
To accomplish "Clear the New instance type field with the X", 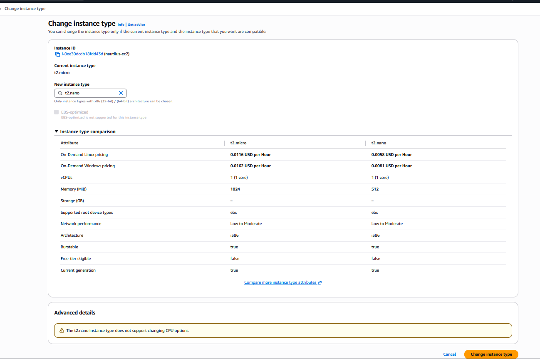I will click(x=121, y=93).
